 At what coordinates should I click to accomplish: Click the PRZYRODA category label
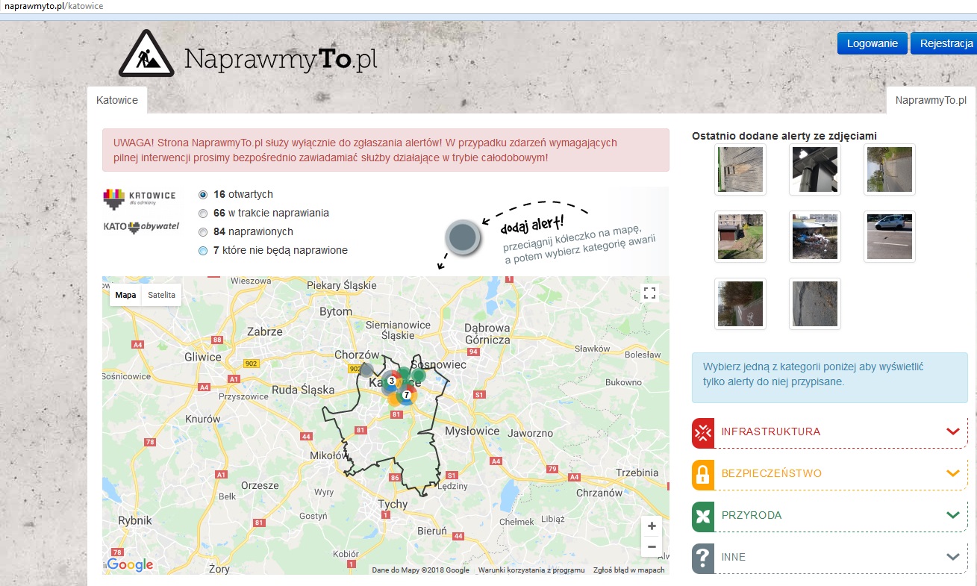point(751,515)
